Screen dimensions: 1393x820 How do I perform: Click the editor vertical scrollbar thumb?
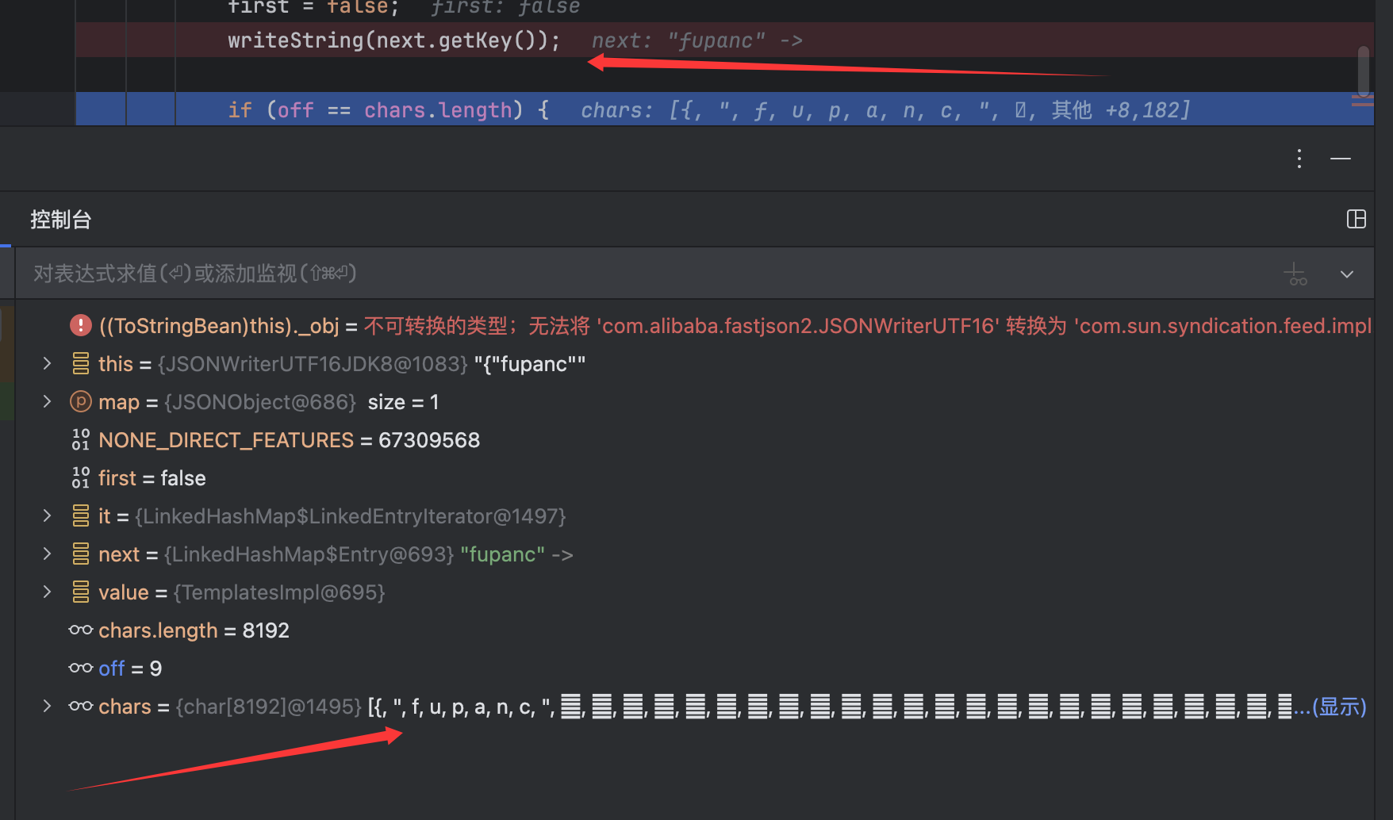[x=1363, y=71]
